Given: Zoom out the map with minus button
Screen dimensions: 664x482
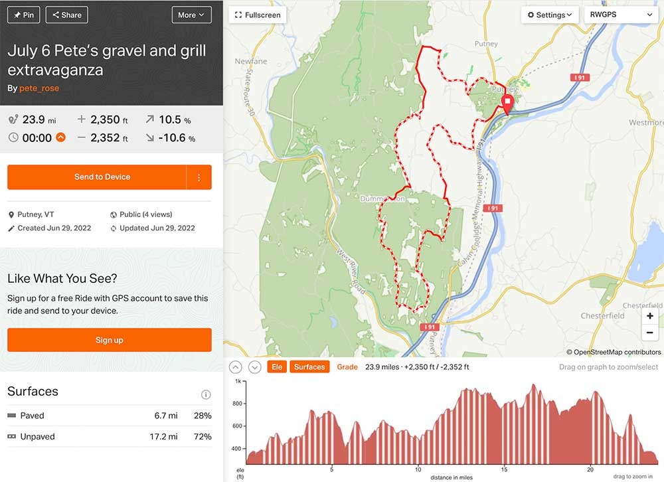Looking at the screenshot, I should [650, 333].
